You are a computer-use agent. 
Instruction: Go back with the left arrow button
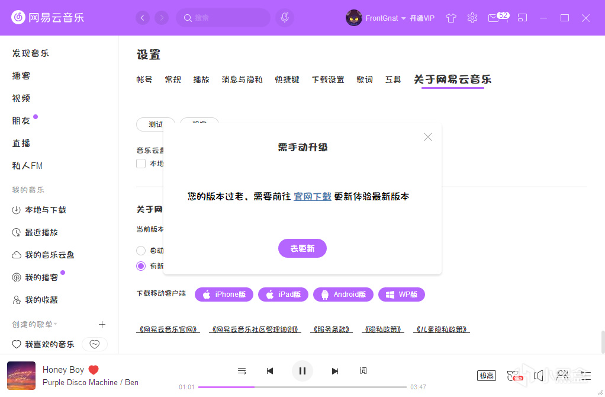click(x=143, y=18)
